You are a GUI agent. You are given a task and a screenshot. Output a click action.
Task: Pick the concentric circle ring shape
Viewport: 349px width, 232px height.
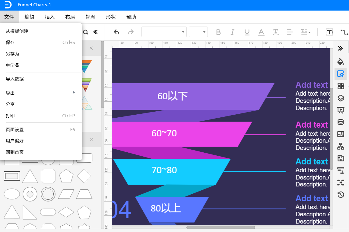coord(30,194)
